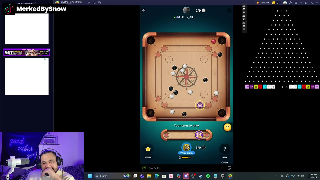Image resolution: width=320 pixels, height=180 pixels.
Task: Click the black coin beside the top-right pocket
Action: tap(220, 55)
